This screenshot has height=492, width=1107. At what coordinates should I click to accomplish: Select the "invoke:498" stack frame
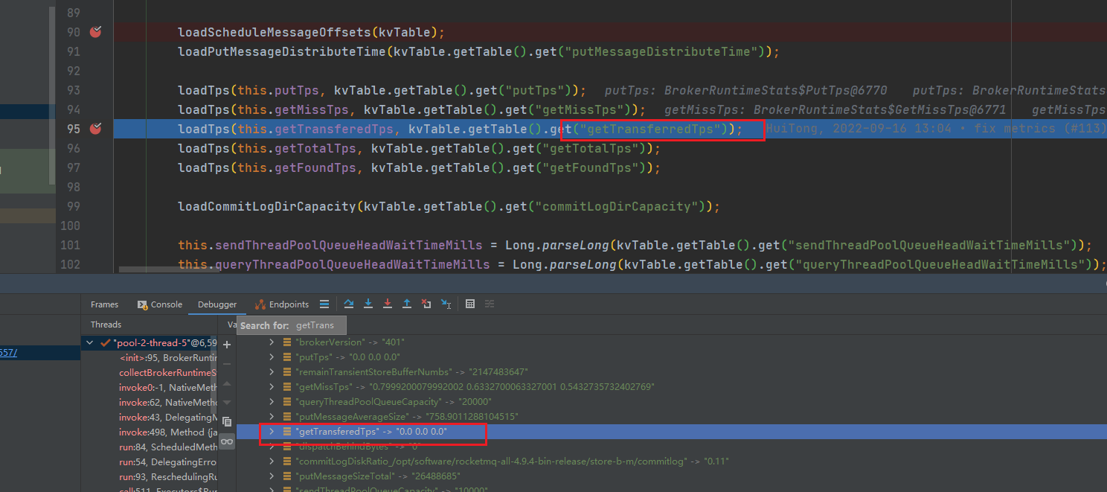click(x=167, y=432)
